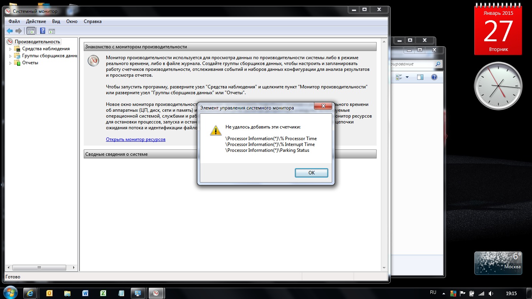Click the Performance Monitor taskbar button
This screenshot has width=532, height=299.
click(156, 293)
